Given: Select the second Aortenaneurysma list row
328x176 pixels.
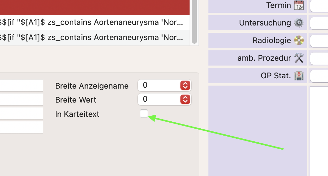Looking at the screenshot, I should click(x=95, y=38).
